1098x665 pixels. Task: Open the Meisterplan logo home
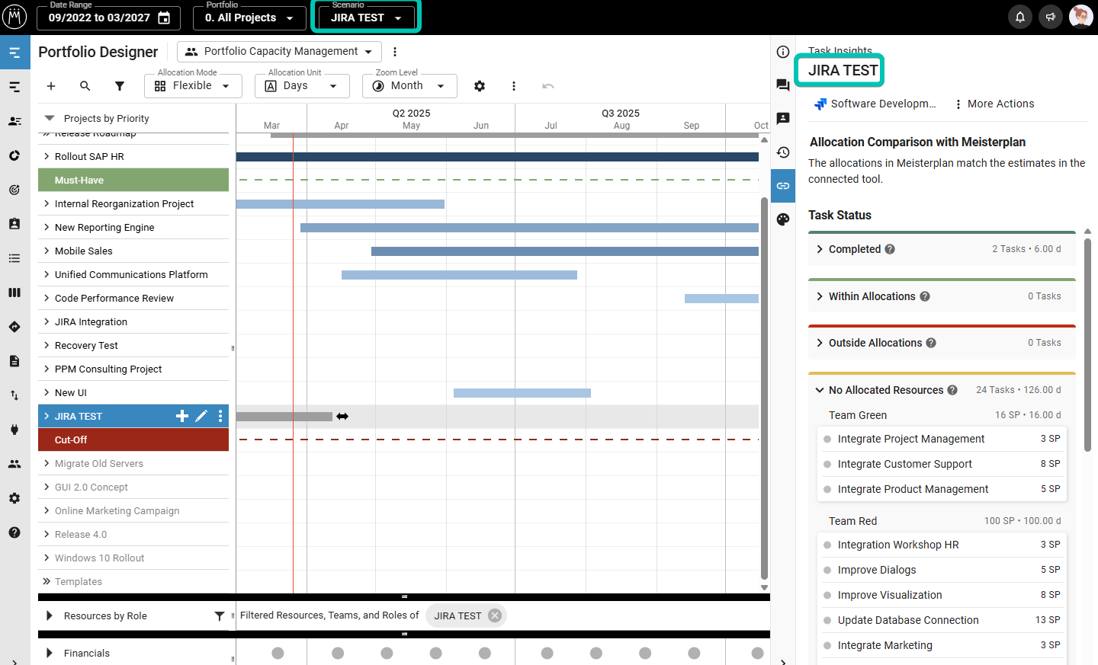pos(14,17)
